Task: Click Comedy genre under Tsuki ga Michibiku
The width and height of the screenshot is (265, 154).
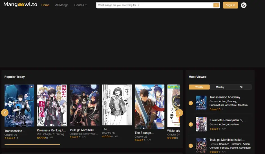Action: coord(214,148)
